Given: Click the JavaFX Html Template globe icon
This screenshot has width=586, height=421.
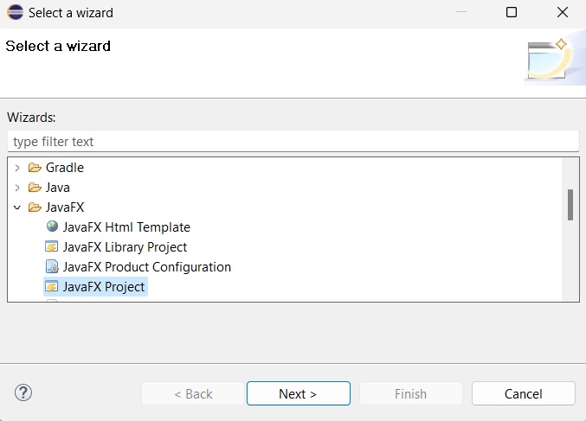Looking at the screenshot, I should (x=52, y=227).
